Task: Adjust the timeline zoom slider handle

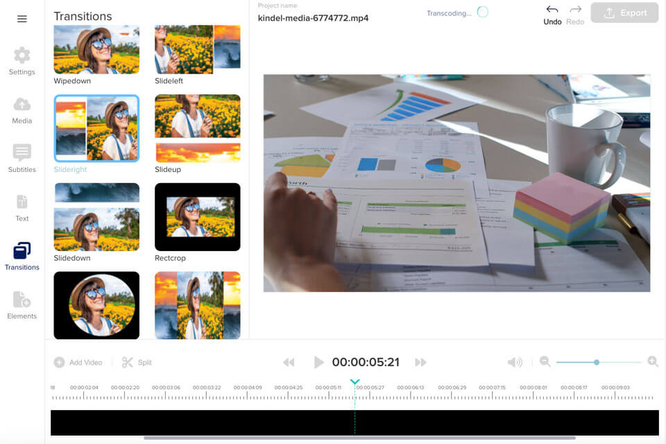Action: point(597,362)
